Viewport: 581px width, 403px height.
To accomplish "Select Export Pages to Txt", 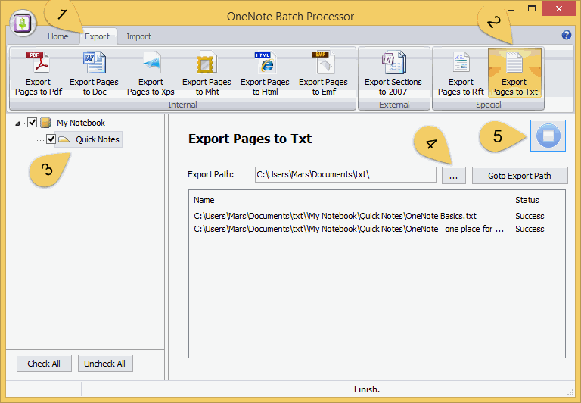I will tap(514, 73).
